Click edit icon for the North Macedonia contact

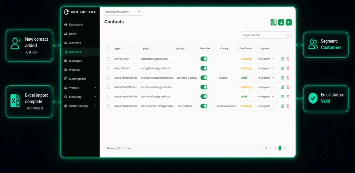point(282,106)
